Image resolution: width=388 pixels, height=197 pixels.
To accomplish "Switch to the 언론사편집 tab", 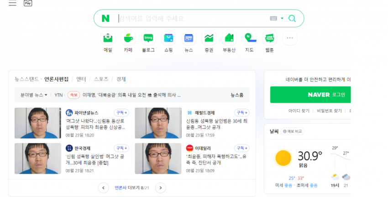I will tap(56, 79).
